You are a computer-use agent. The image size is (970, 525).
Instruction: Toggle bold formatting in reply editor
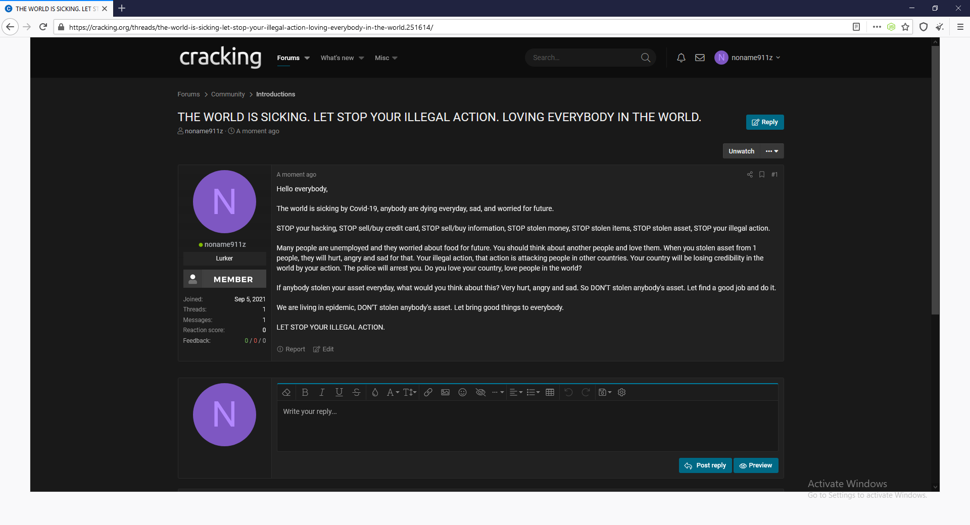tap(305, 392)
